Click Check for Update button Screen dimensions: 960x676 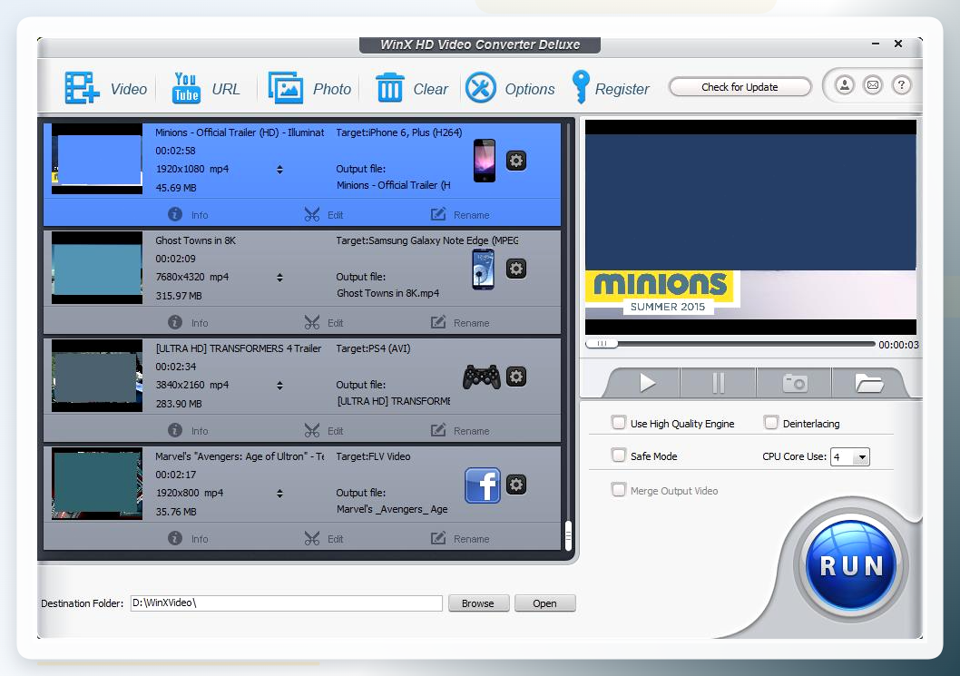740,87
